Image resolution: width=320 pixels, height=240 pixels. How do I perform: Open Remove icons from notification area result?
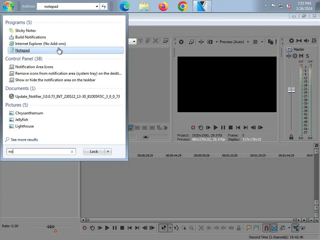tap(68, 73)
